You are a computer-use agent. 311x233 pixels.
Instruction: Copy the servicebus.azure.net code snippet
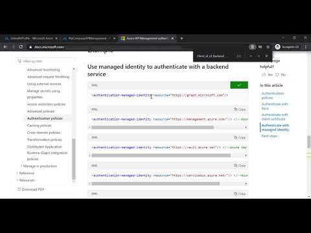tap(240, 166)
